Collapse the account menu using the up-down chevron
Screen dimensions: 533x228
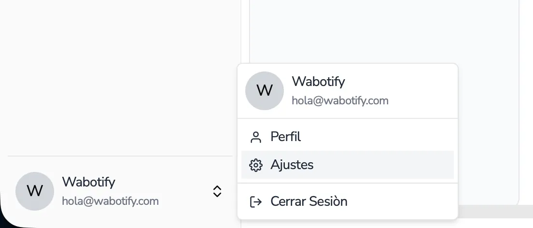(x=217, y=191)
